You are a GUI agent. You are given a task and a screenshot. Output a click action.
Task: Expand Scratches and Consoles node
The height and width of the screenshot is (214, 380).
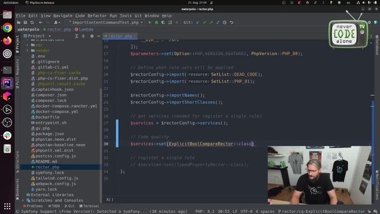pyautogui.click(x=23, y=200)
